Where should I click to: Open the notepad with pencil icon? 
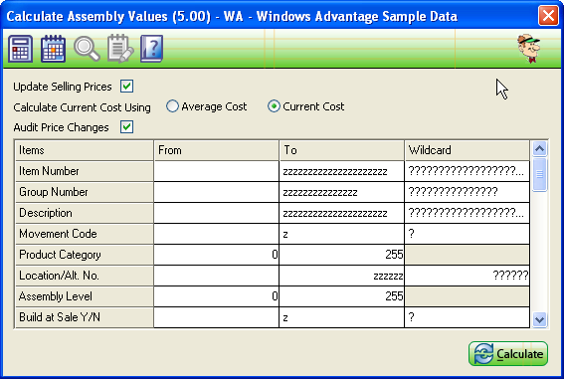coord(120,49)
